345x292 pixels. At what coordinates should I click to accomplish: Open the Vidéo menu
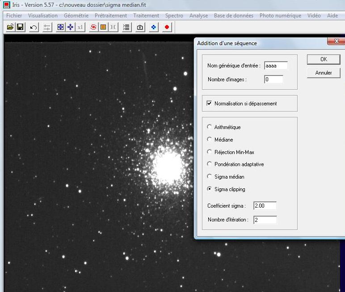pyautogui.click(x=314, y=16)
